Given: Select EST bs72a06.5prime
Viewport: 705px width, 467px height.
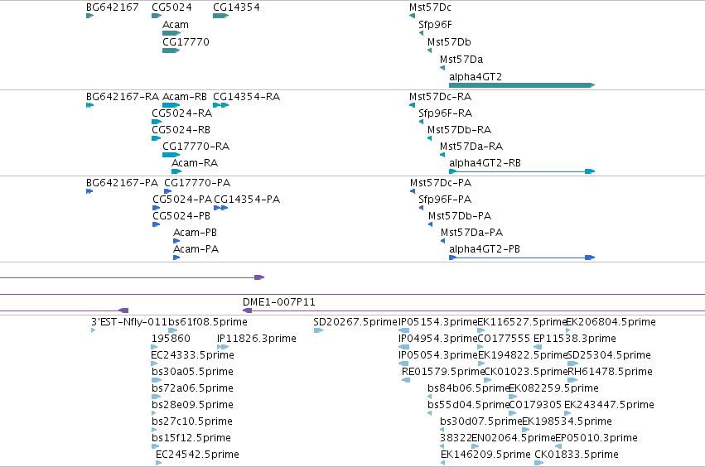Looking at the screenshot, I should coord(192,388).
